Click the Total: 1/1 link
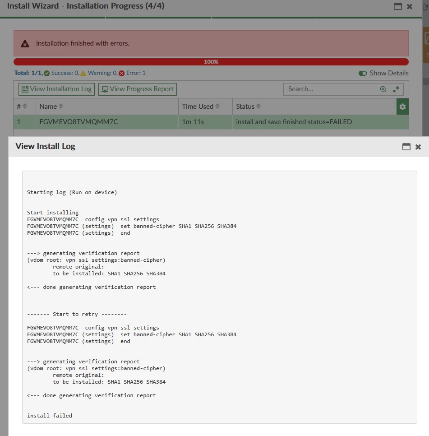The height and width of the screenshot is (436, 429). coord(28,73)
